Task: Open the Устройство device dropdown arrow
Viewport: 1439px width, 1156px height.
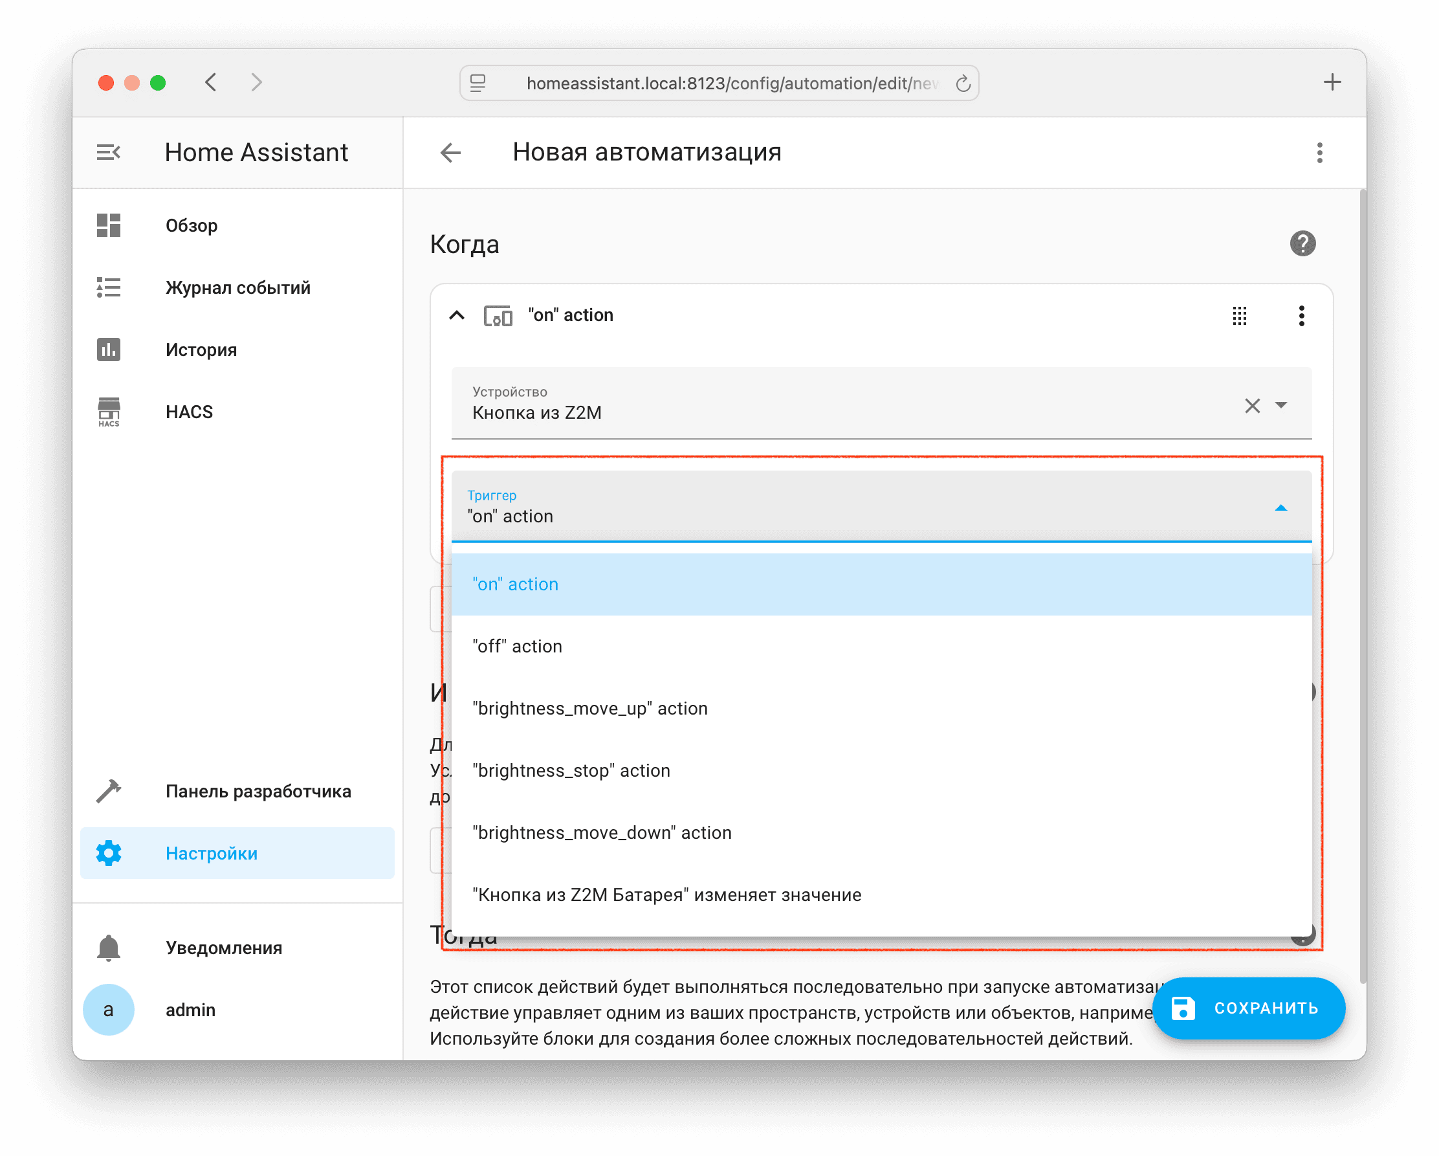Action: [x=1281, y=405]
